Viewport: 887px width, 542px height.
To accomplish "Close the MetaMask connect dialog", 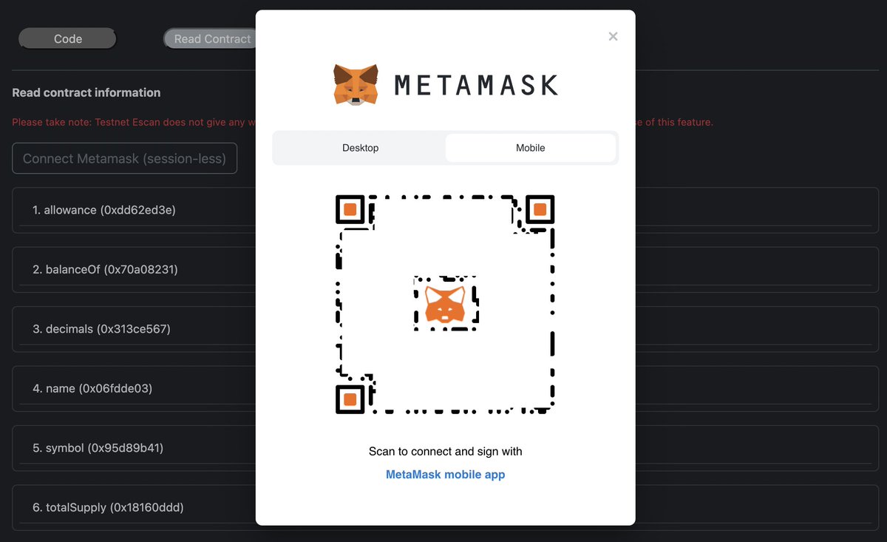I will coord(613,36).
